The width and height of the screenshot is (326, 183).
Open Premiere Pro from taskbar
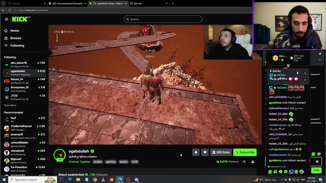click(61, 180)
